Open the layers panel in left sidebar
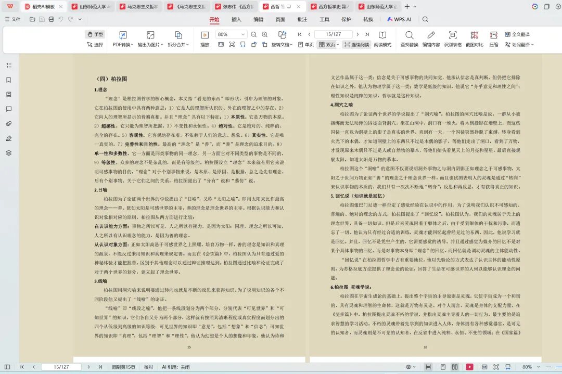The height and width of the screenshot is (374, 562). tap(9, 153)
